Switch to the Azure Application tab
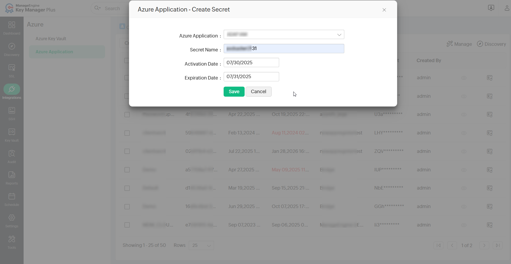This screenshot has width=511, height=264. pos(54,52)
